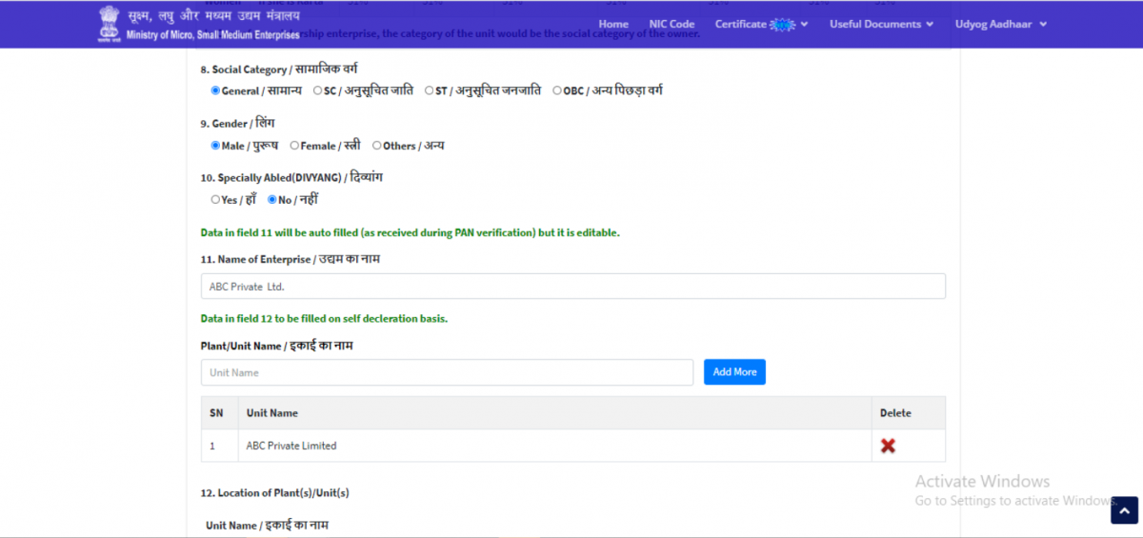Click the new badge beside Certificate
Viewport: 1143px width, 538px height.
click(x=783, y=24)
